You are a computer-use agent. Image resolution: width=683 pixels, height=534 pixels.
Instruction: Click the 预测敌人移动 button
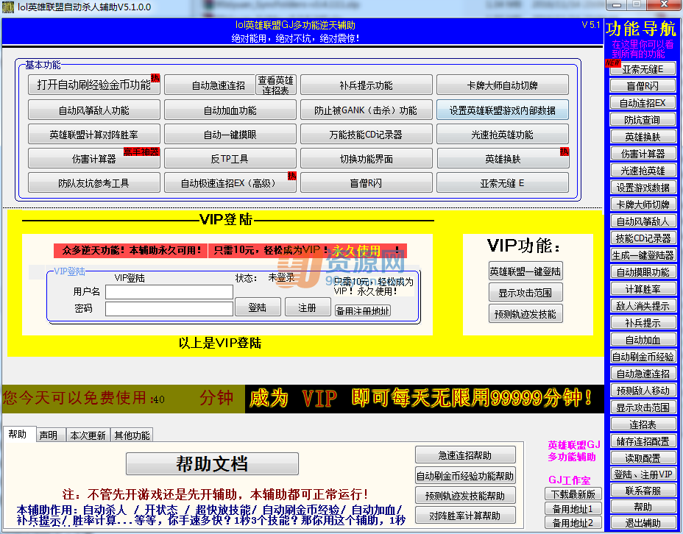[643, 391]
